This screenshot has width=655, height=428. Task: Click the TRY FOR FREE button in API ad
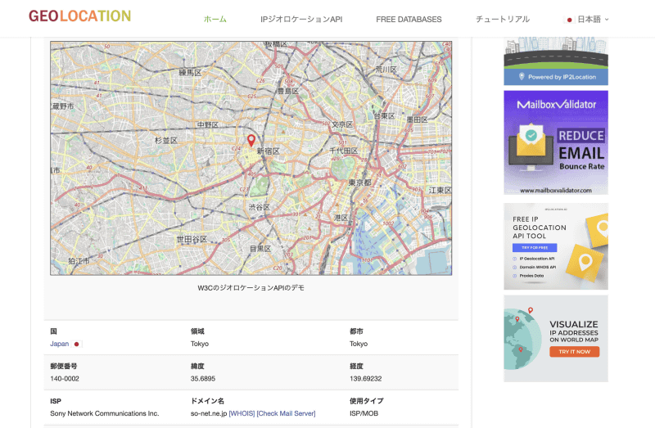pyautogui.click(x=535, y=248)
